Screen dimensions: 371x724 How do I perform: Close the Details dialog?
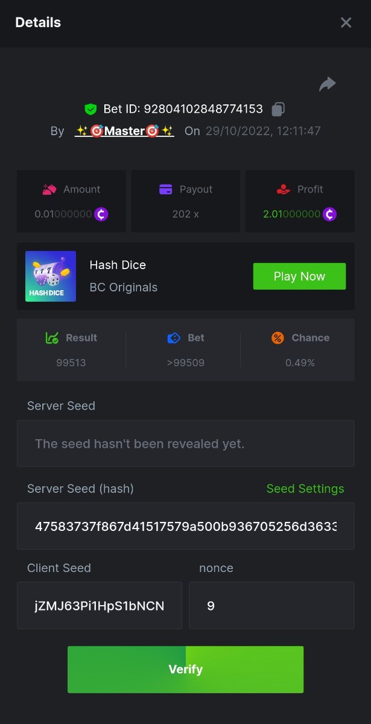coord(346,23)
